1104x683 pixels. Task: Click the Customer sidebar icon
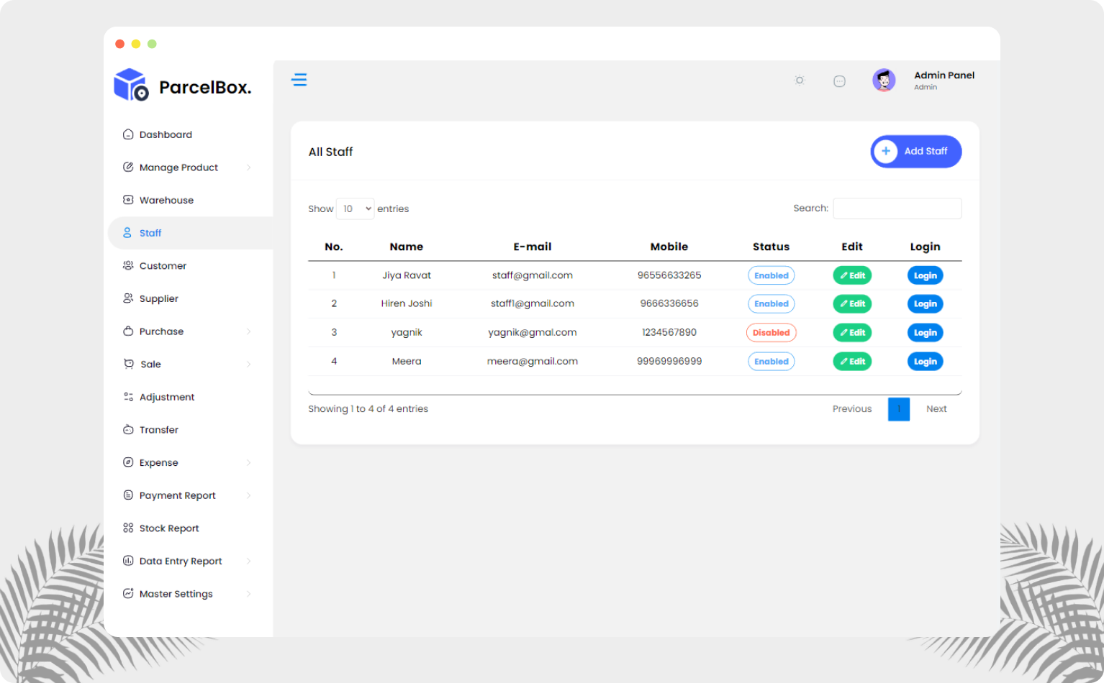point(128,265)
